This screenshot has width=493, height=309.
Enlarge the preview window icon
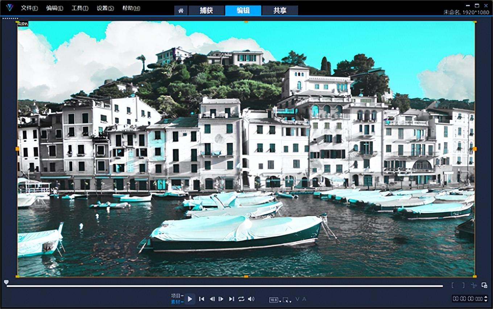click(484, 285)
